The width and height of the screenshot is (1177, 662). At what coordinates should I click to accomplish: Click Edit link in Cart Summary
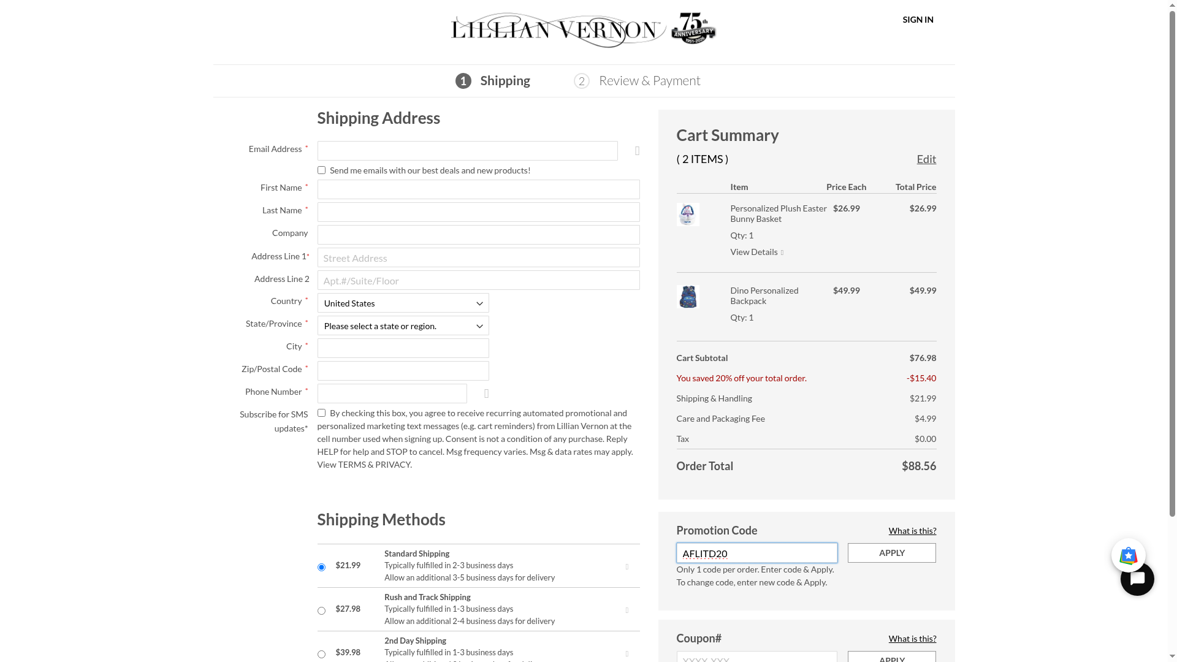coord(926,159)
